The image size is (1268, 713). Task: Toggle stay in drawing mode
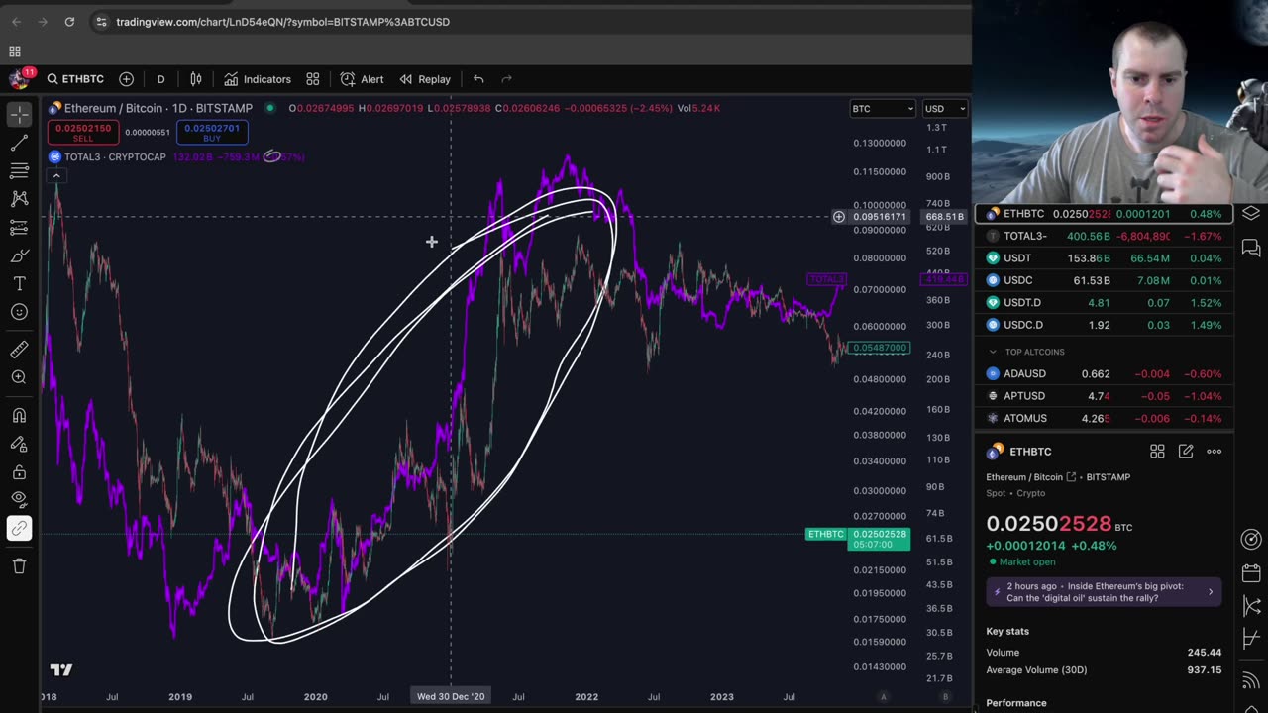(19, 444)
